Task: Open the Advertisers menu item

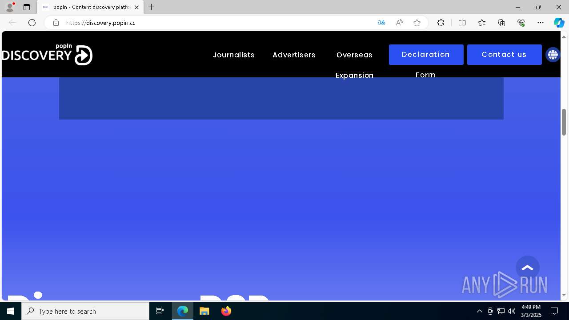Action: [294, 55]
